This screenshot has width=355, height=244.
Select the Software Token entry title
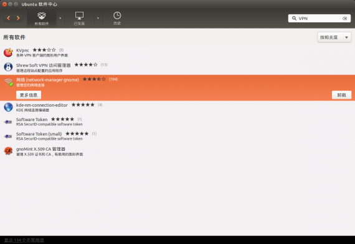coord(32,119)
